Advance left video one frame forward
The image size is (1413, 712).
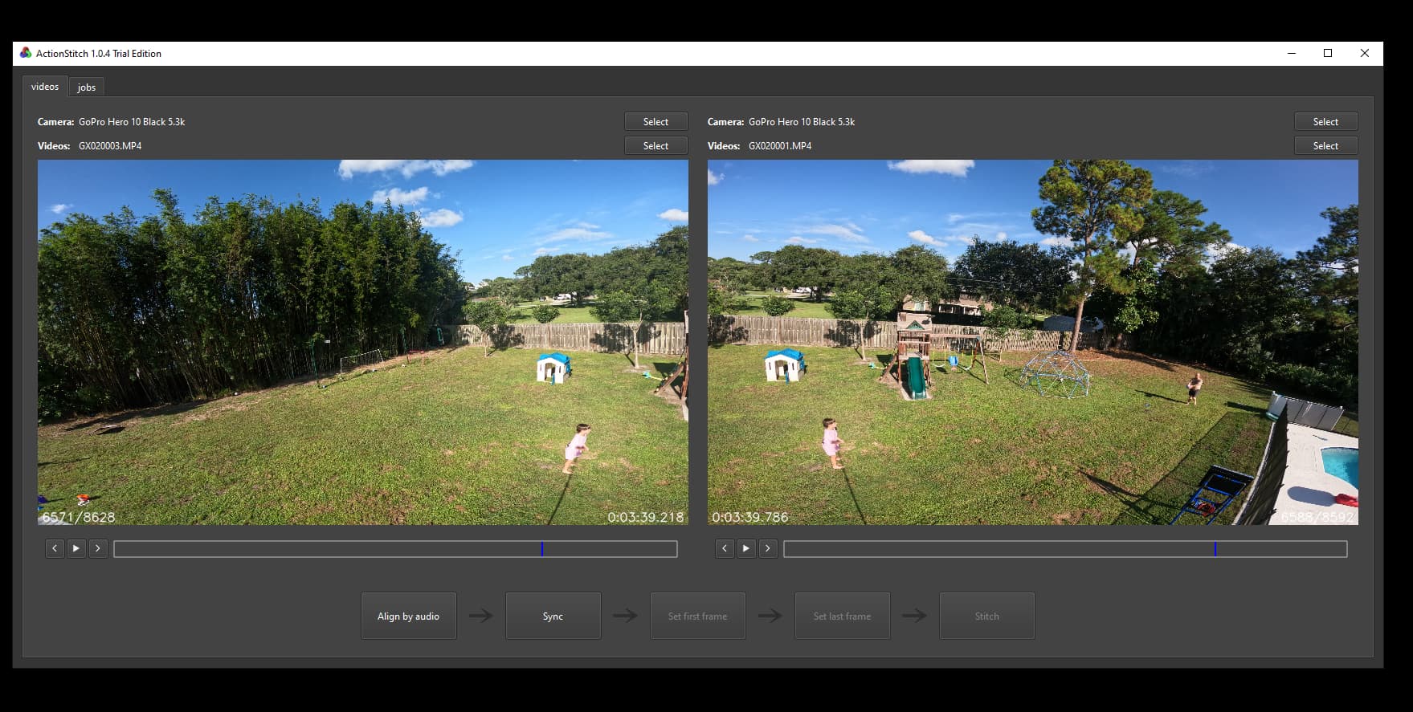coord(98,548)
